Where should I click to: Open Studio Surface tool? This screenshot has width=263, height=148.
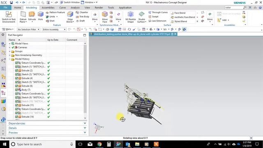point(141,17)
